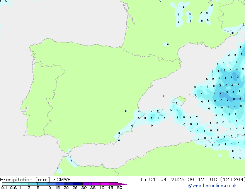
Task: Click the '0.1' legend scale label
Action: [4, 187]
